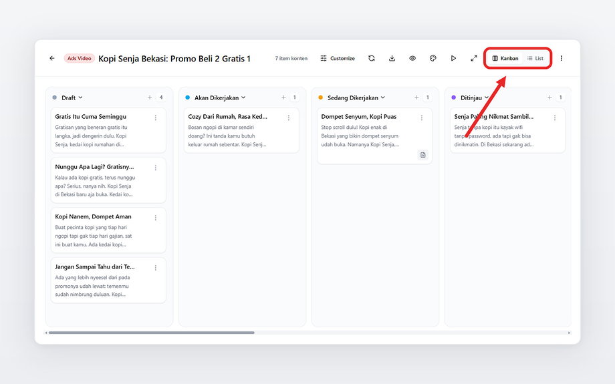Click the scrollbar right arrow
This screenshot has width=615, height=384.
(569, 333)
